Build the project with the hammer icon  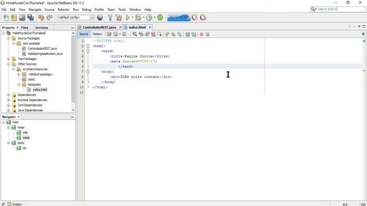110,18
